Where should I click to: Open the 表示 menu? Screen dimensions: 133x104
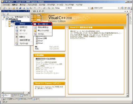23,5
